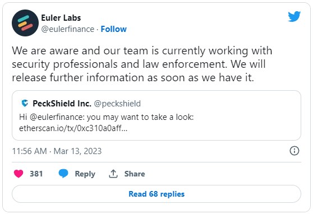The height and width of the screenshot is (214, 313).
Task: Click the Reply label
Action: point(85,174)
